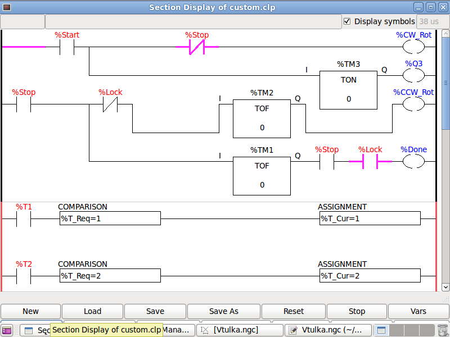Click the %T_Cur=2 assignment box
450x337 pixels.
point(370,276)
